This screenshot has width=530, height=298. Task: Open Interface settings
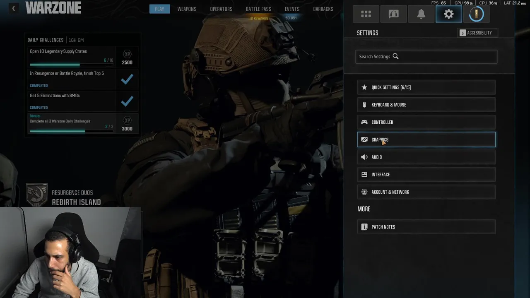(x=426, y=174)
